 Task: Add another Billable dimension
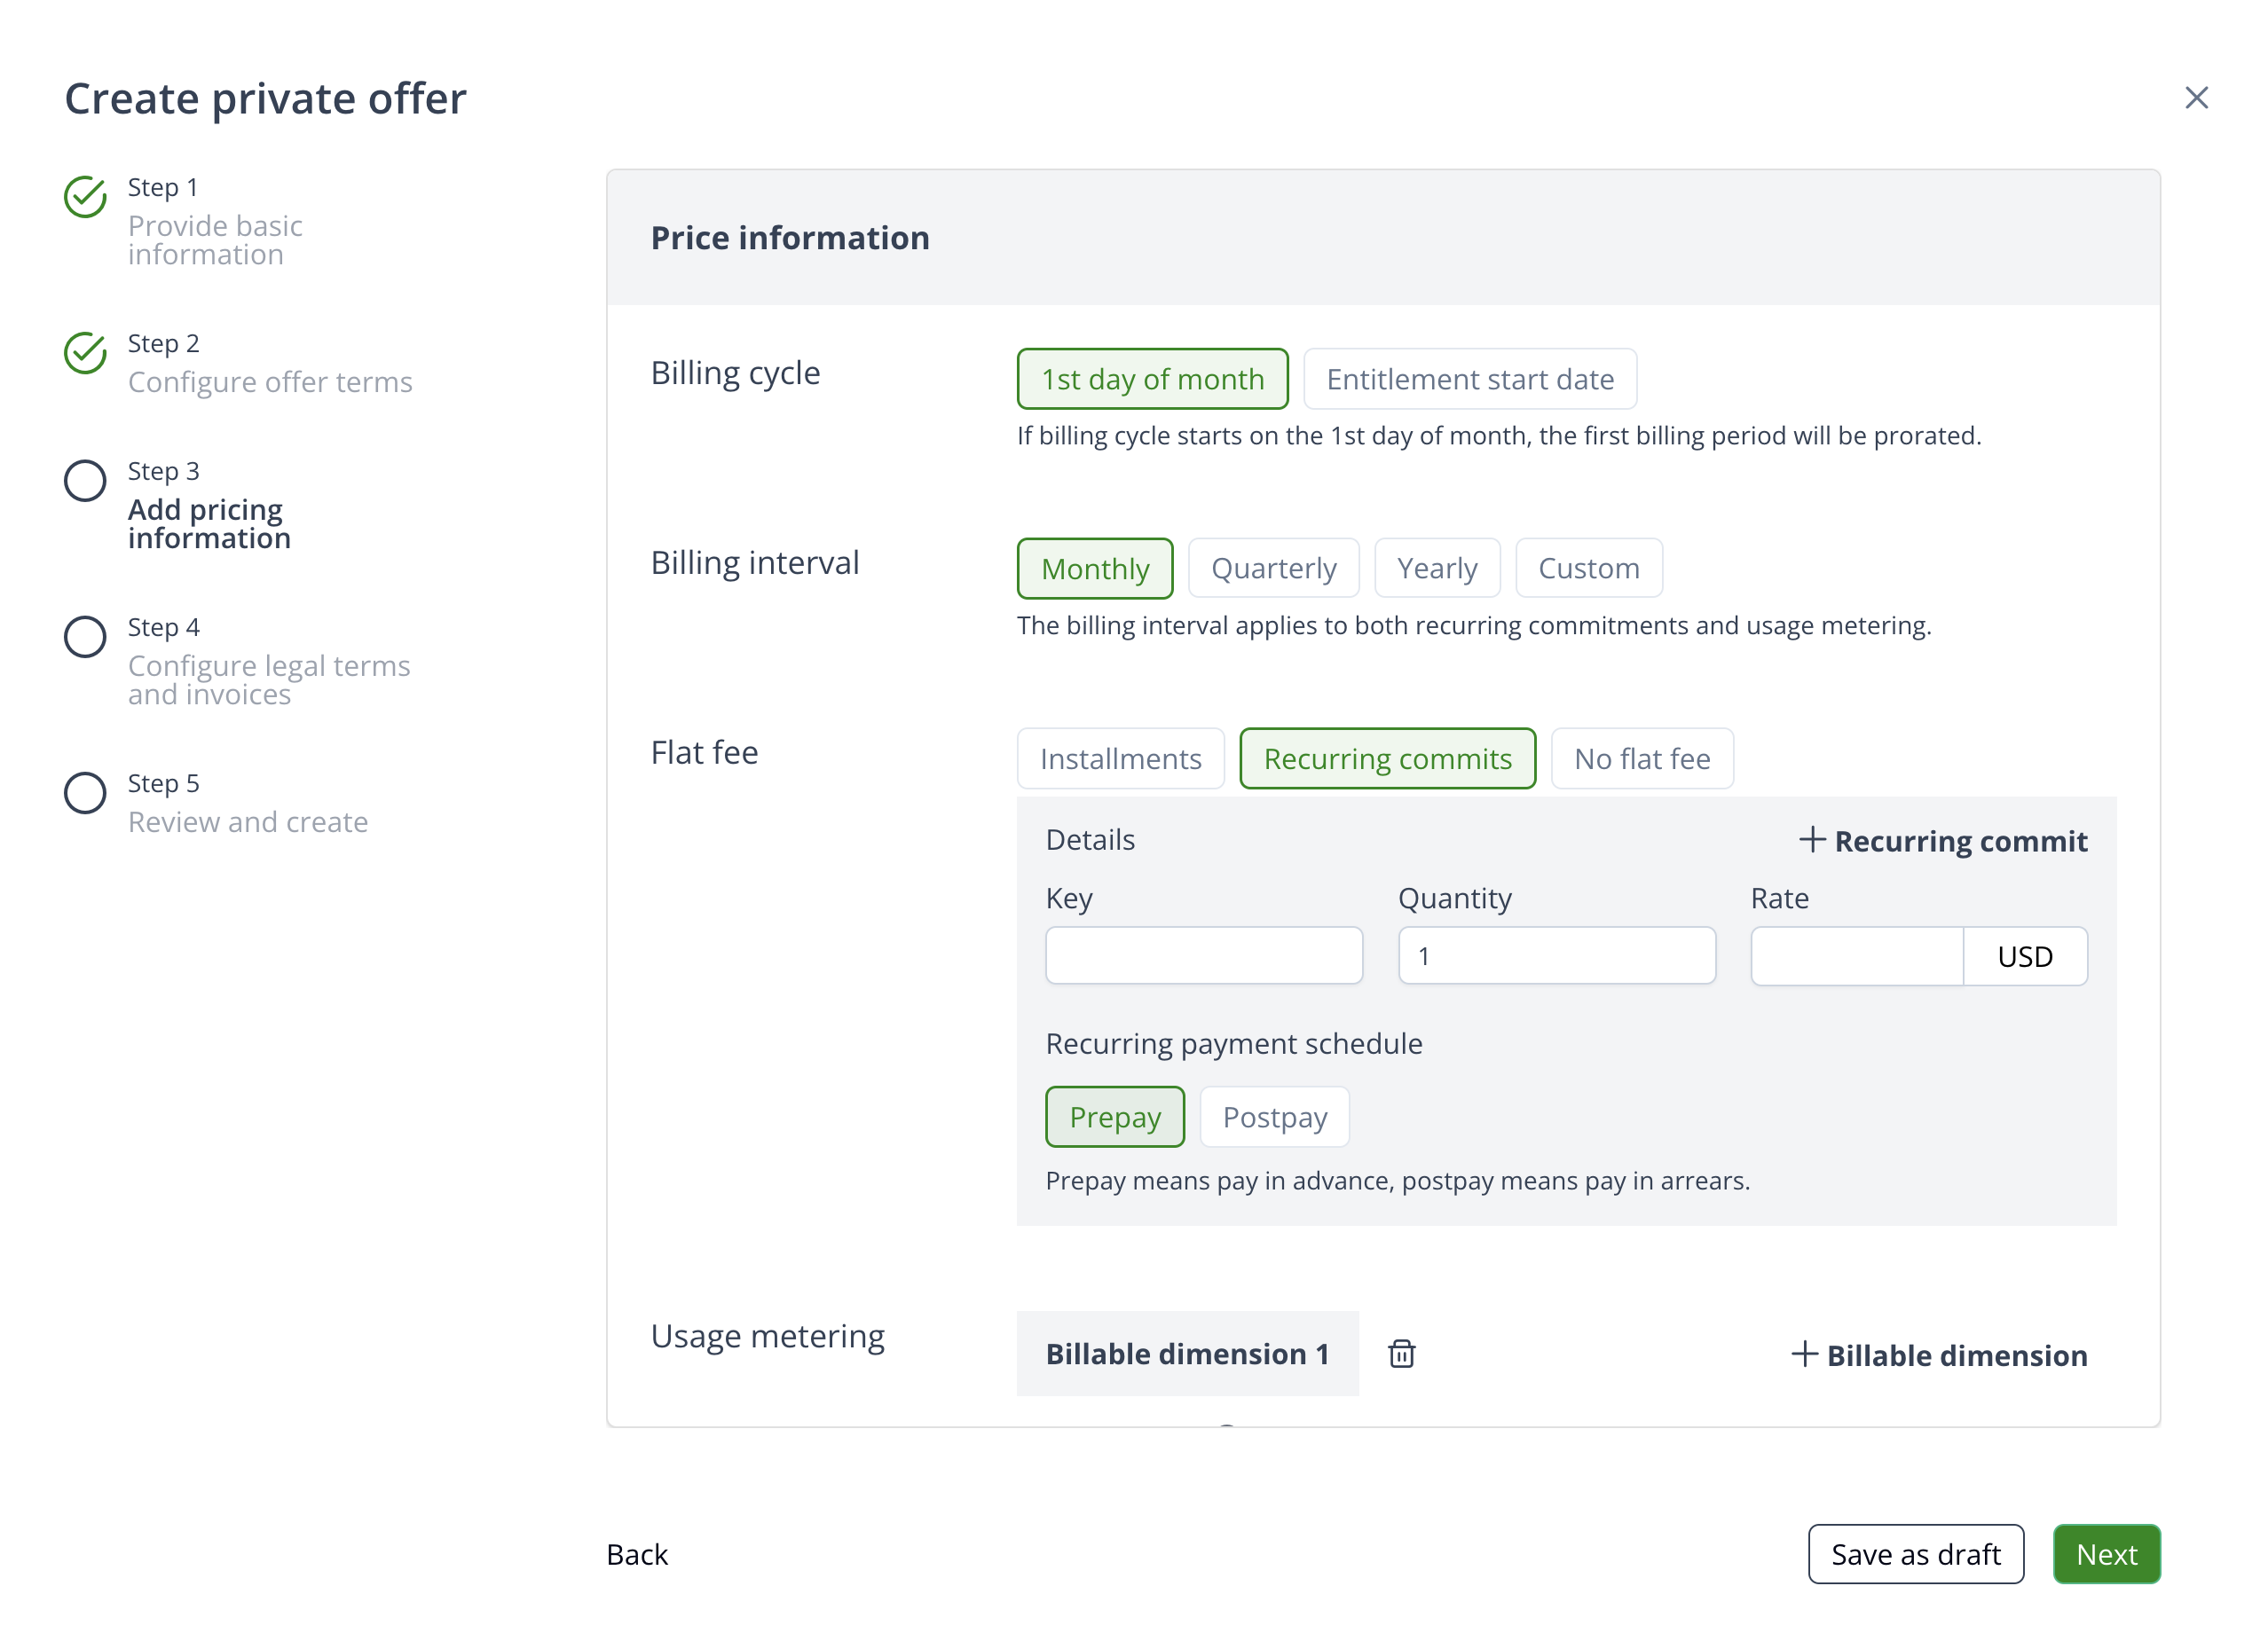[1938, 1354]
